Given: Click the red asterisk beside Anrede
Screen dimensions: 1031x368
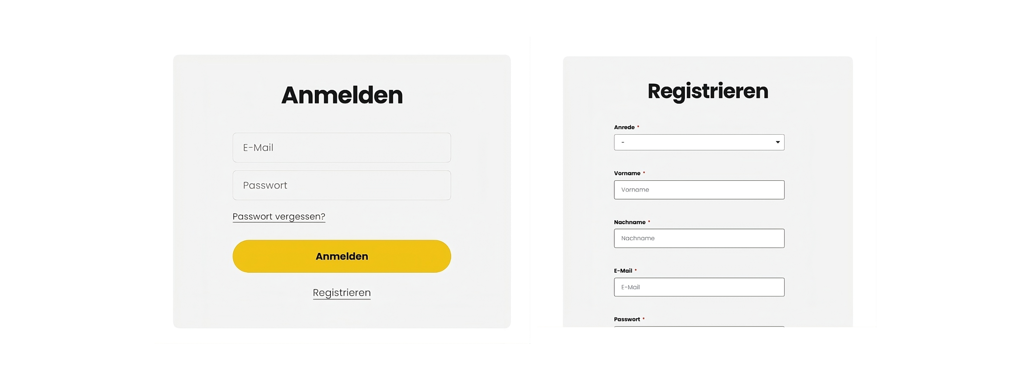Looking at the screenshot, I should tap(638, 126).
